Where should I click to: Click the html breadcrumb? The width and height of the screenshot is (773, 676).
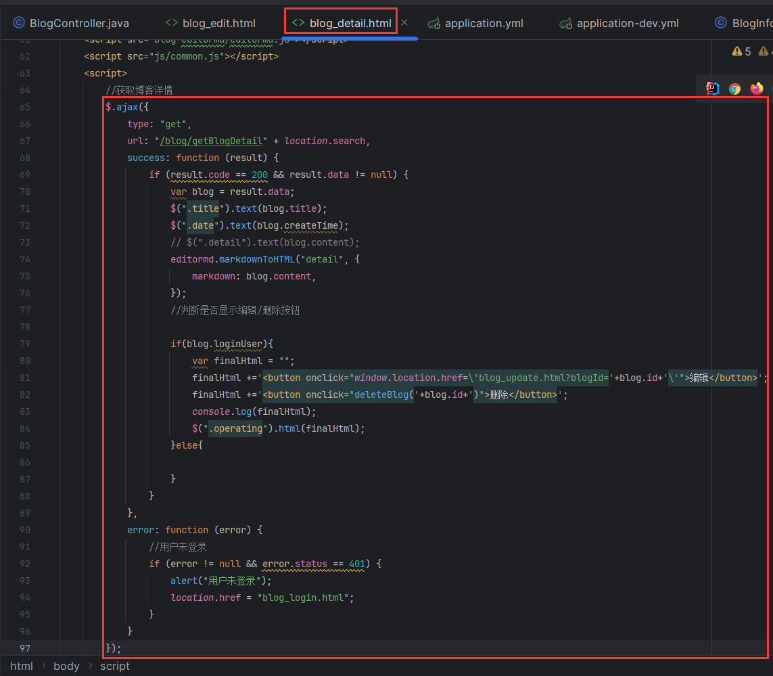22,666
